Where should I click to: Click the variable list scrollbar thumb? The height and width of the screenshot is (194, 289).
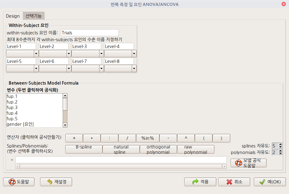[x=65, y=104]
